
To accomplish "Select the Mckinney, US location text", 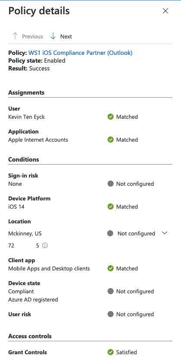I will tap(25, 233).
